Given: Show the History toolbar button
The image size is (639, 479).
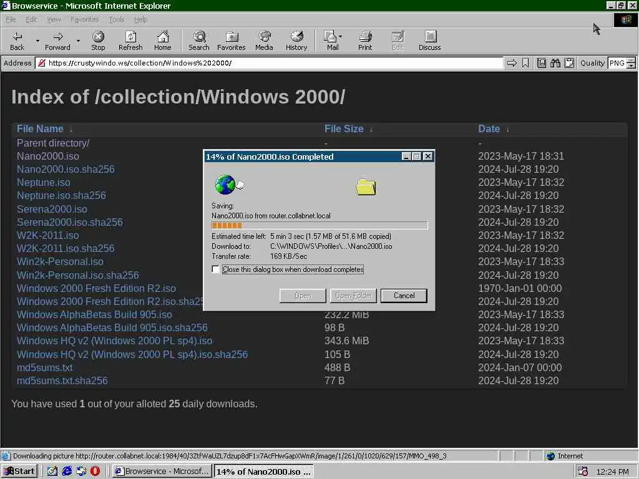Looking at the screenshot, I should coord(296,41).
